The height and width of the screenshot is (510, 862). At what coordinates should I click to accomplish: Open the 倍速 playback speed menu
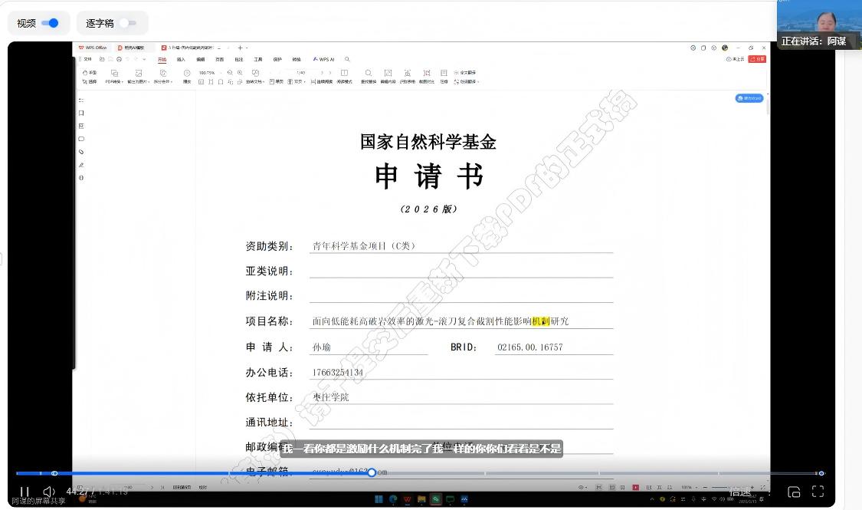(740, 492)
